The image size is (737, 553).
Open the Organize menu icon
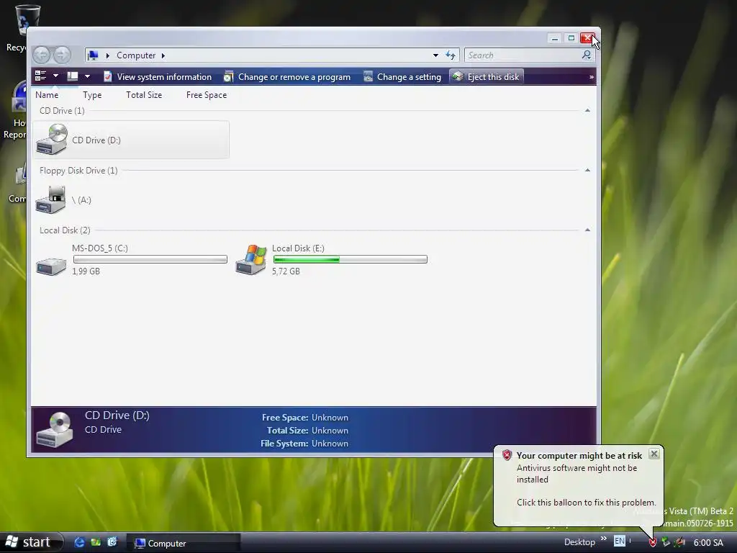pos(41,76)
